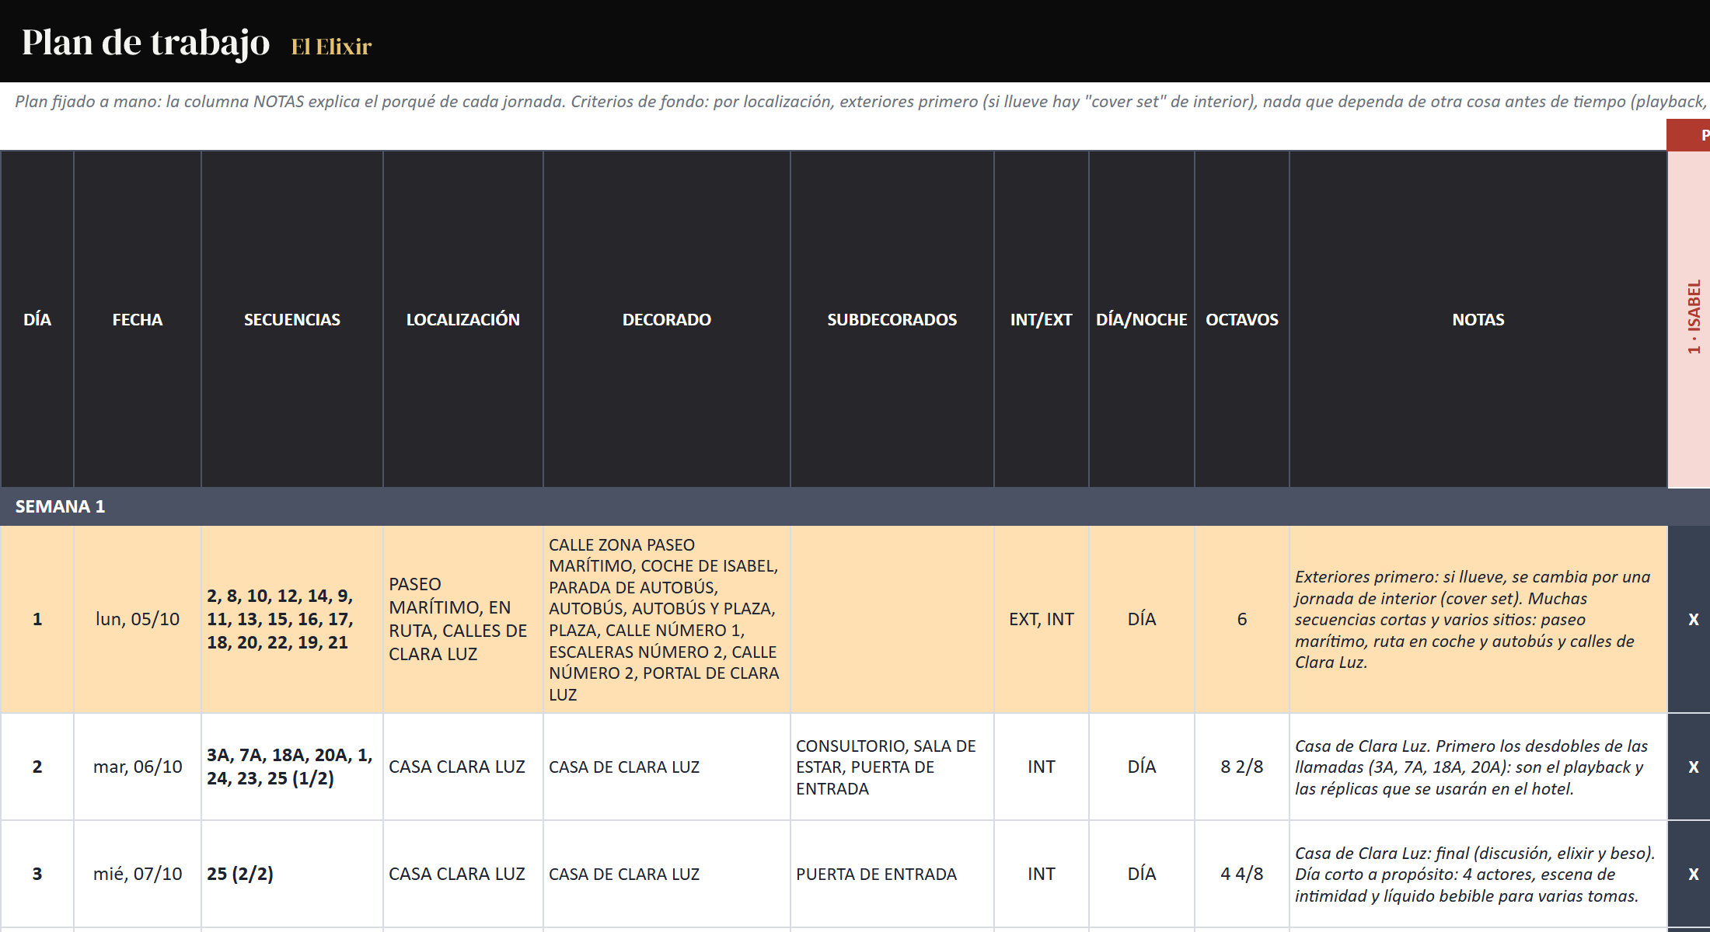The height and width of the screenshot is (932, 1710).
Task: Click the Plan de trabajo title
Action: pos(145,42)
